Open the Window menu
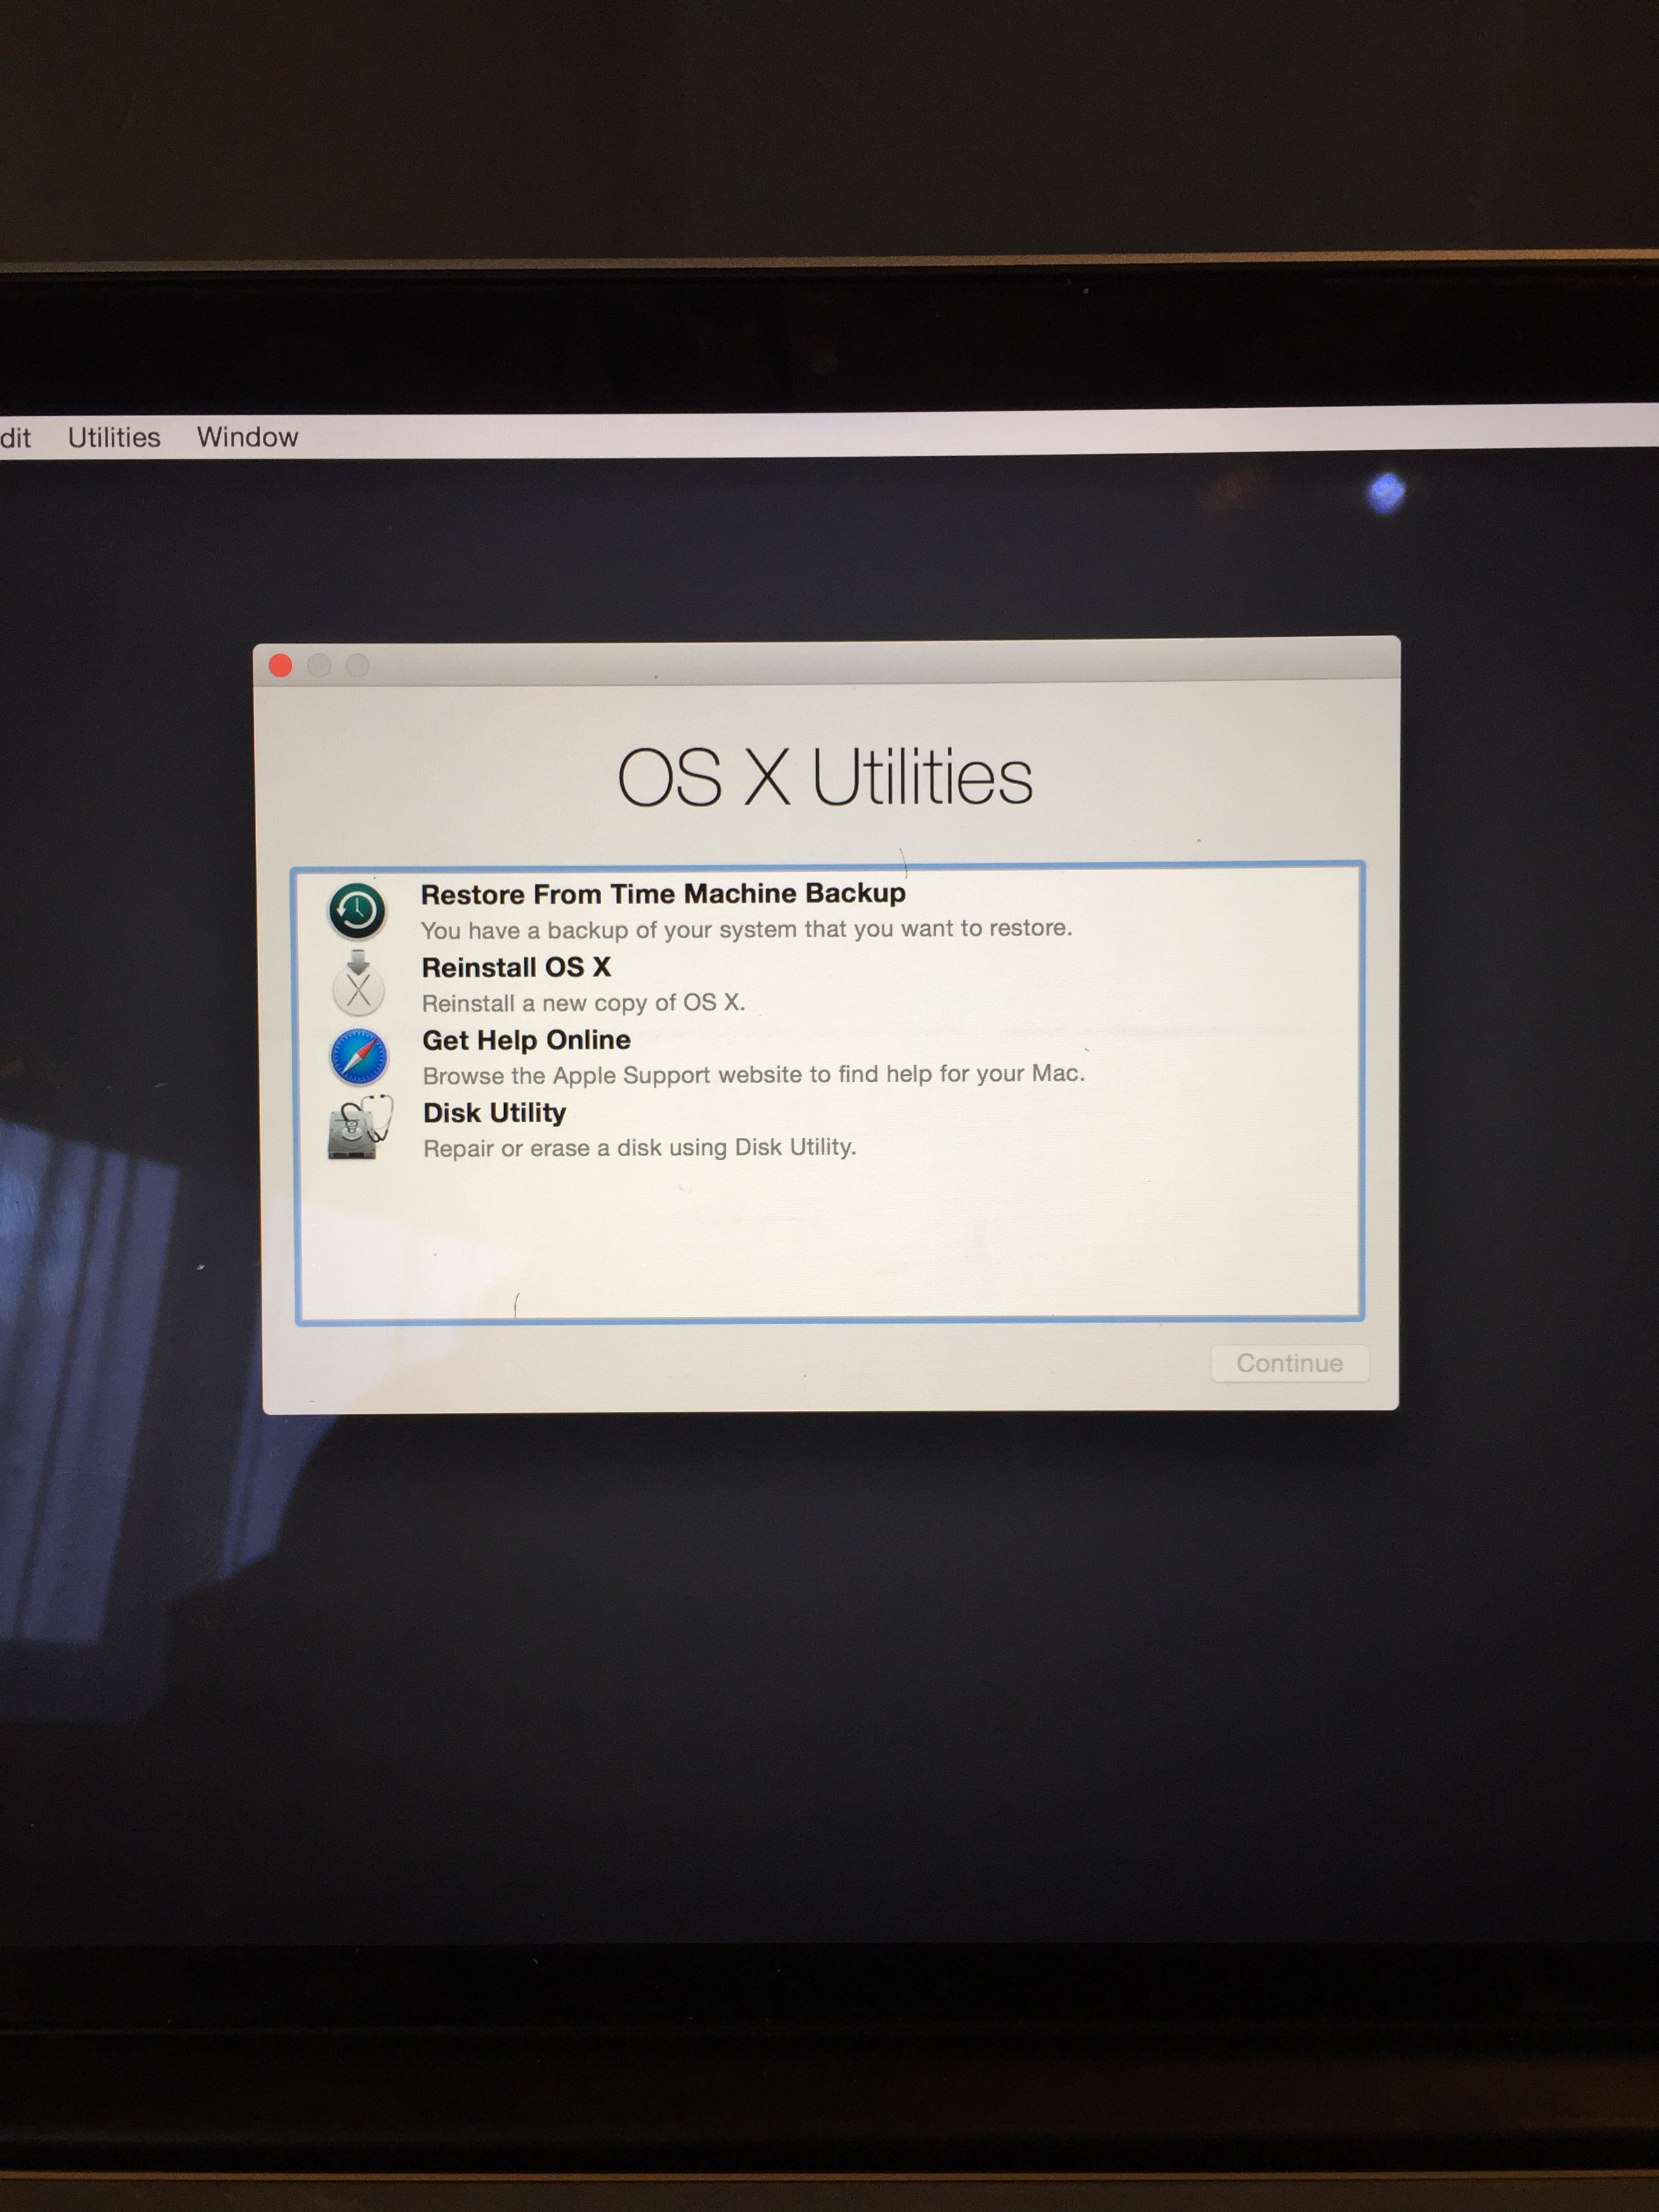This screenshot has height=2212, width=1659. 247,437
